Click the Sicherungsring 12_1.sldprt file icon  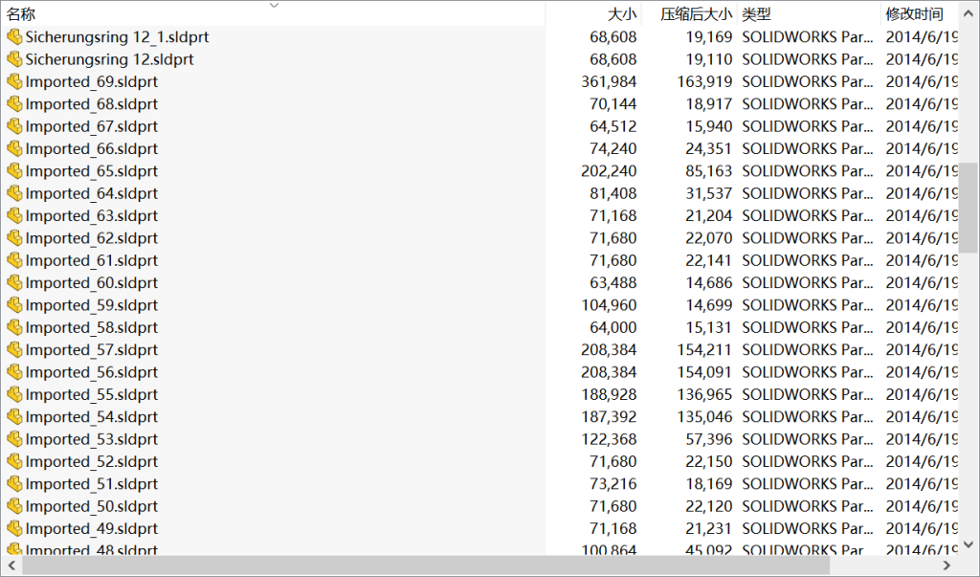click(x=14, y=37)
